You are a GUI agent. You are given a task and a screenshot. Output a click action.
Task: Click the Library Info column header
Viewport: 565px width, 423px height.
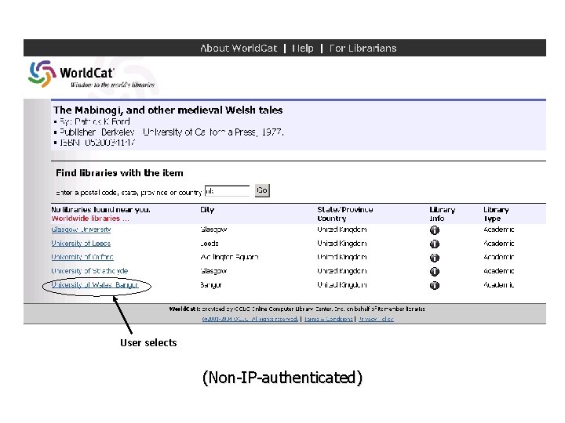(442, 214)
